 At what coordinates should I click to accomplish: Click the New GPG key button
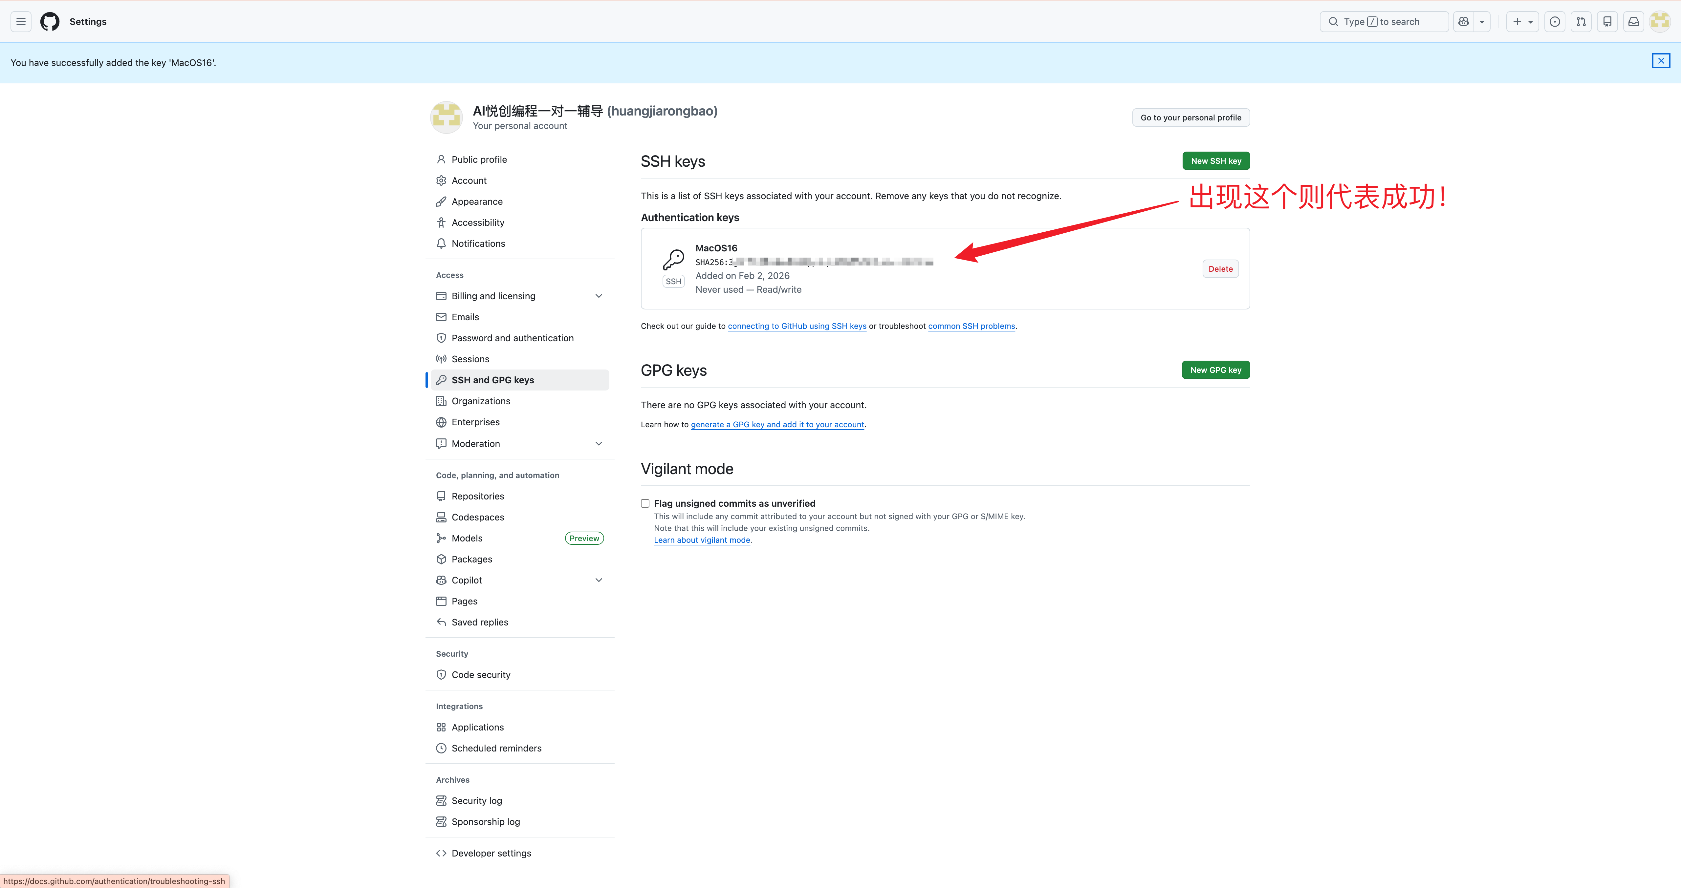click(x=1216, y=370)
